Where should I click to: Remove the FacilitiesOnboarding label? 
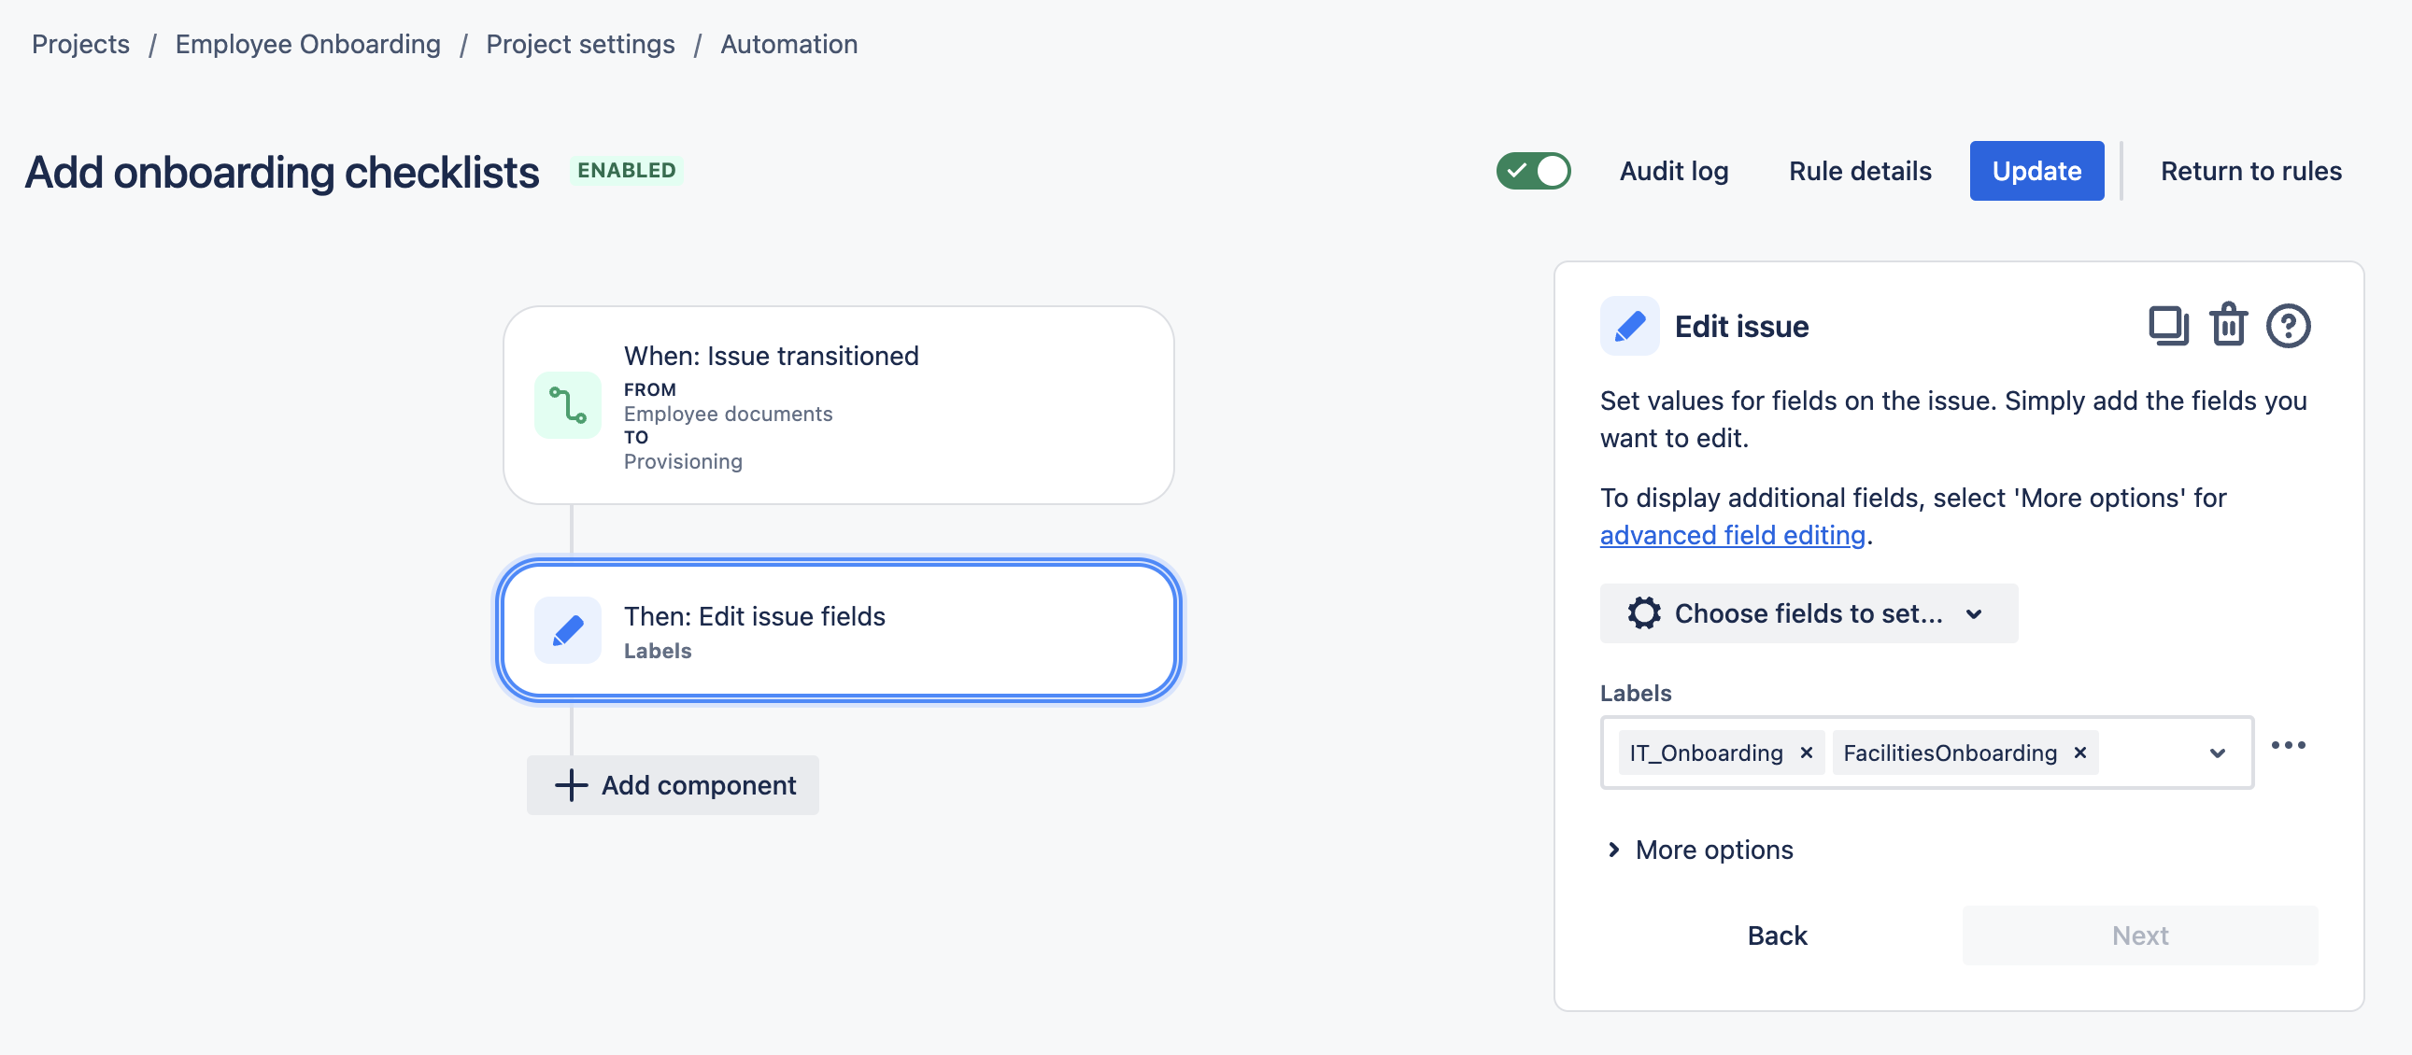tap(2079, 753)
